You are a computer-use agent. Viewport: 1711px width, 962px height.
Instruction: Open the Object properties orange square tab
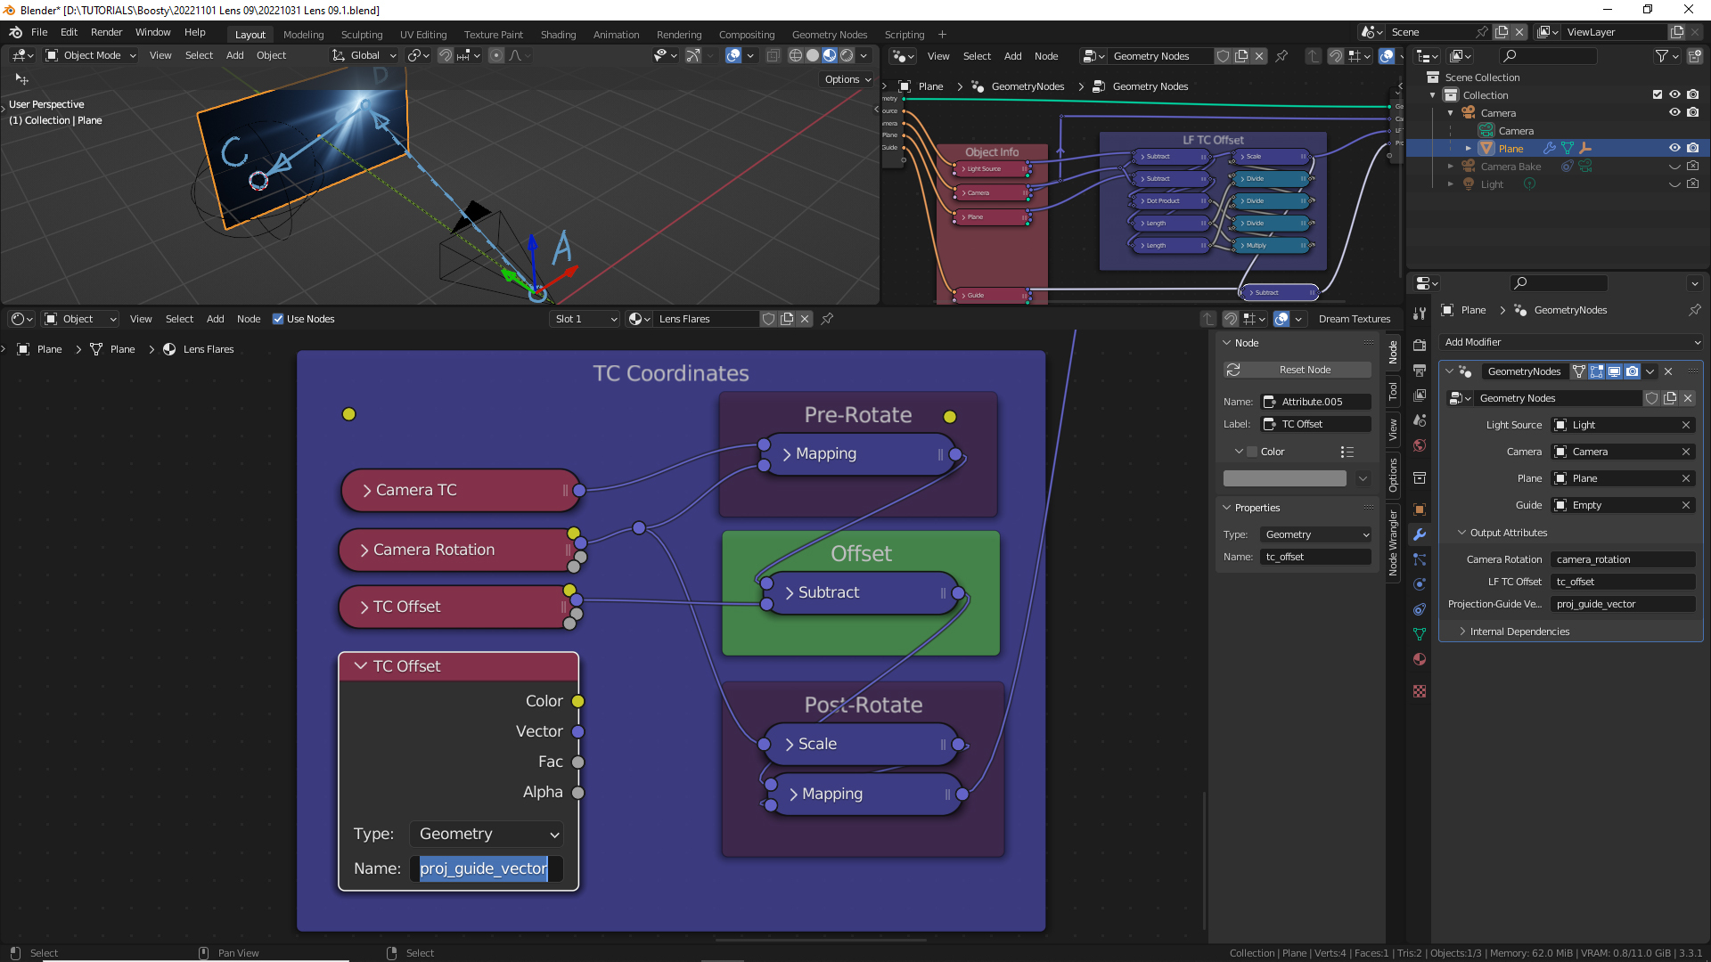click(1420, 510)
